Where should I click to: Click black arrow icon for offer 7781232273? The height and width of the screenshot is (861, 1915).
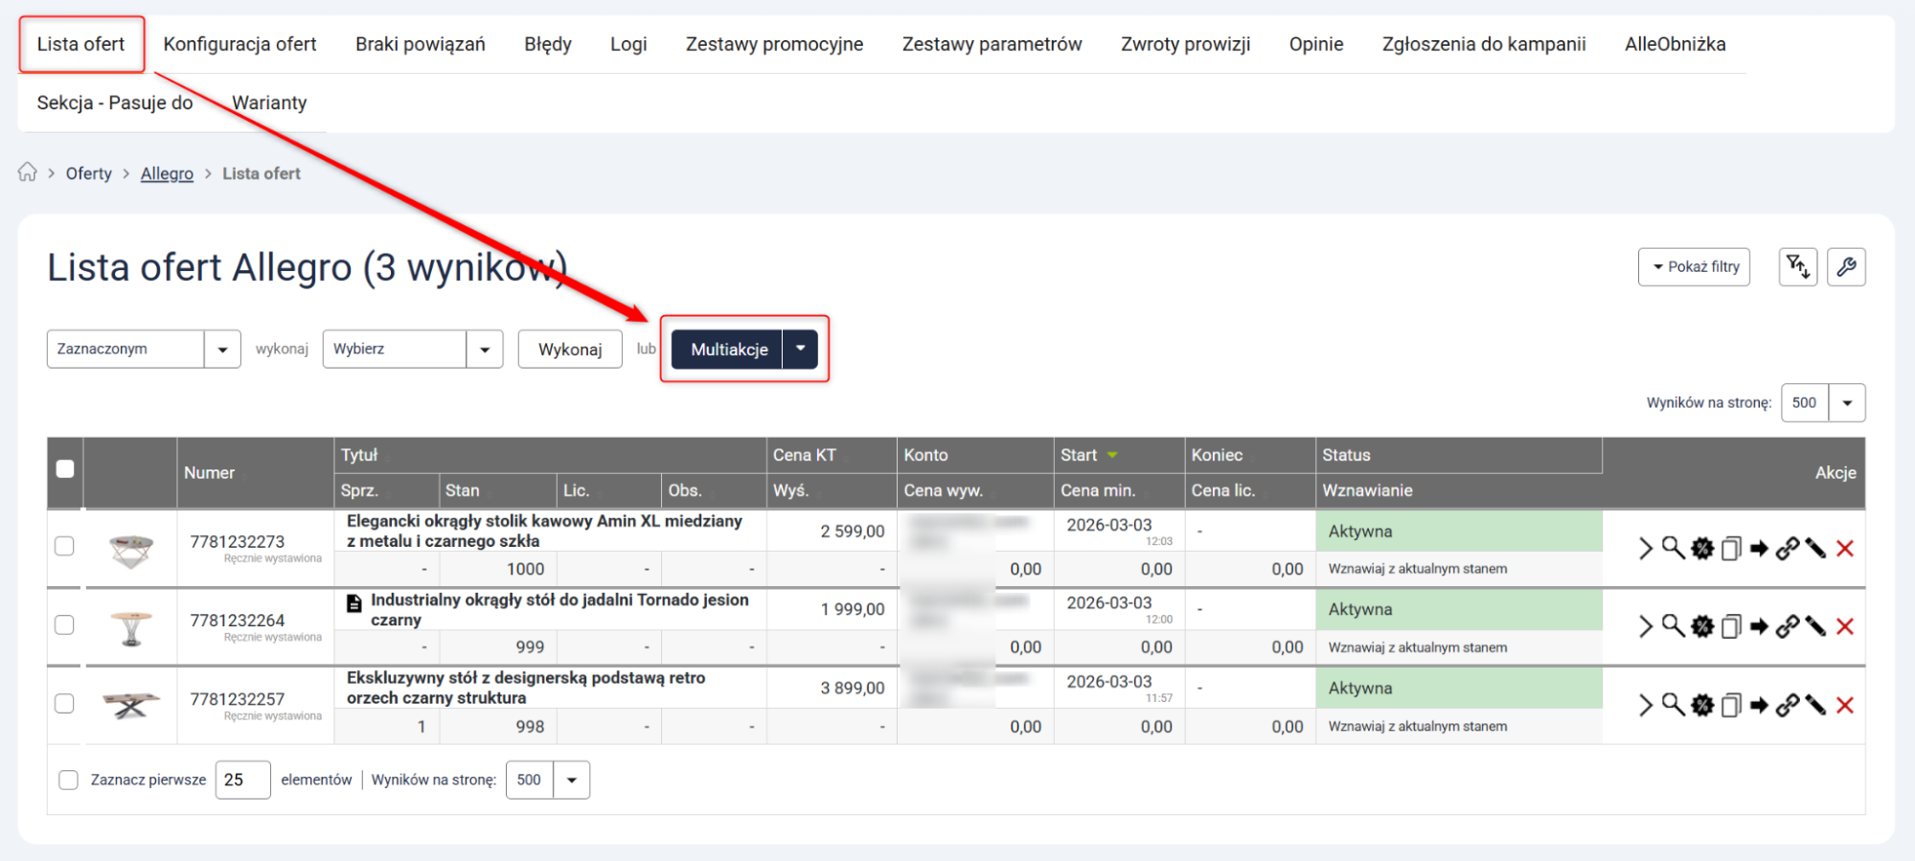click(1759, 548)
